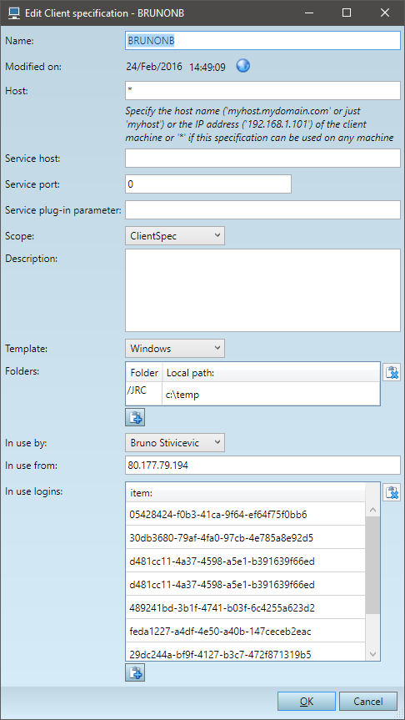Focus the Host input field

(x=262, y=90)
